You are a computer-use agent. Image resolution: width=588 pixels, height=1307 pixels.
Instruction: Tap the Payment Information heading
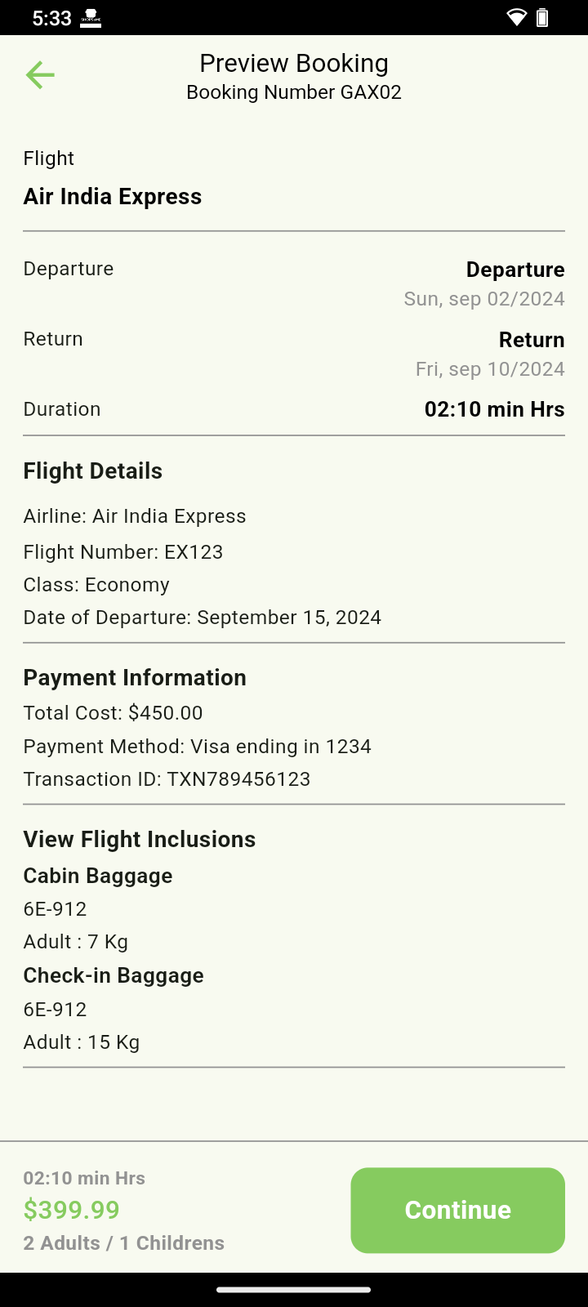coord(135,678)
